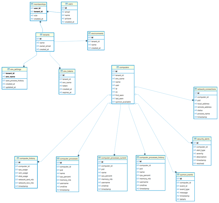Select the save_process_history column in env_settings
This screenshot has width=219, height=203.
[x=15, y=81]
